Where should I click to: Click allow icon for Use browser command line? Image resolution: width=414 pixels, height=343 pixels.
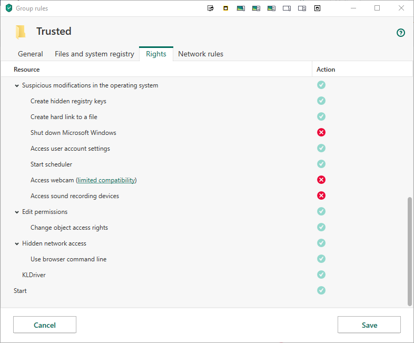(x=321, y=259)
